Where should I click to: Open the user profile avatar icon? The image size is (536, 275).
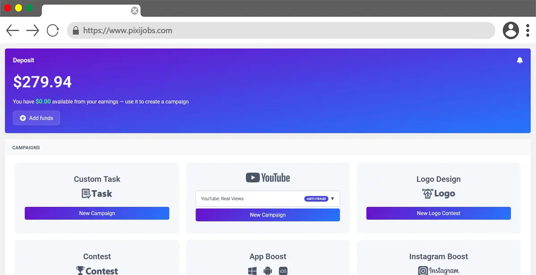[x=511, y=31]
